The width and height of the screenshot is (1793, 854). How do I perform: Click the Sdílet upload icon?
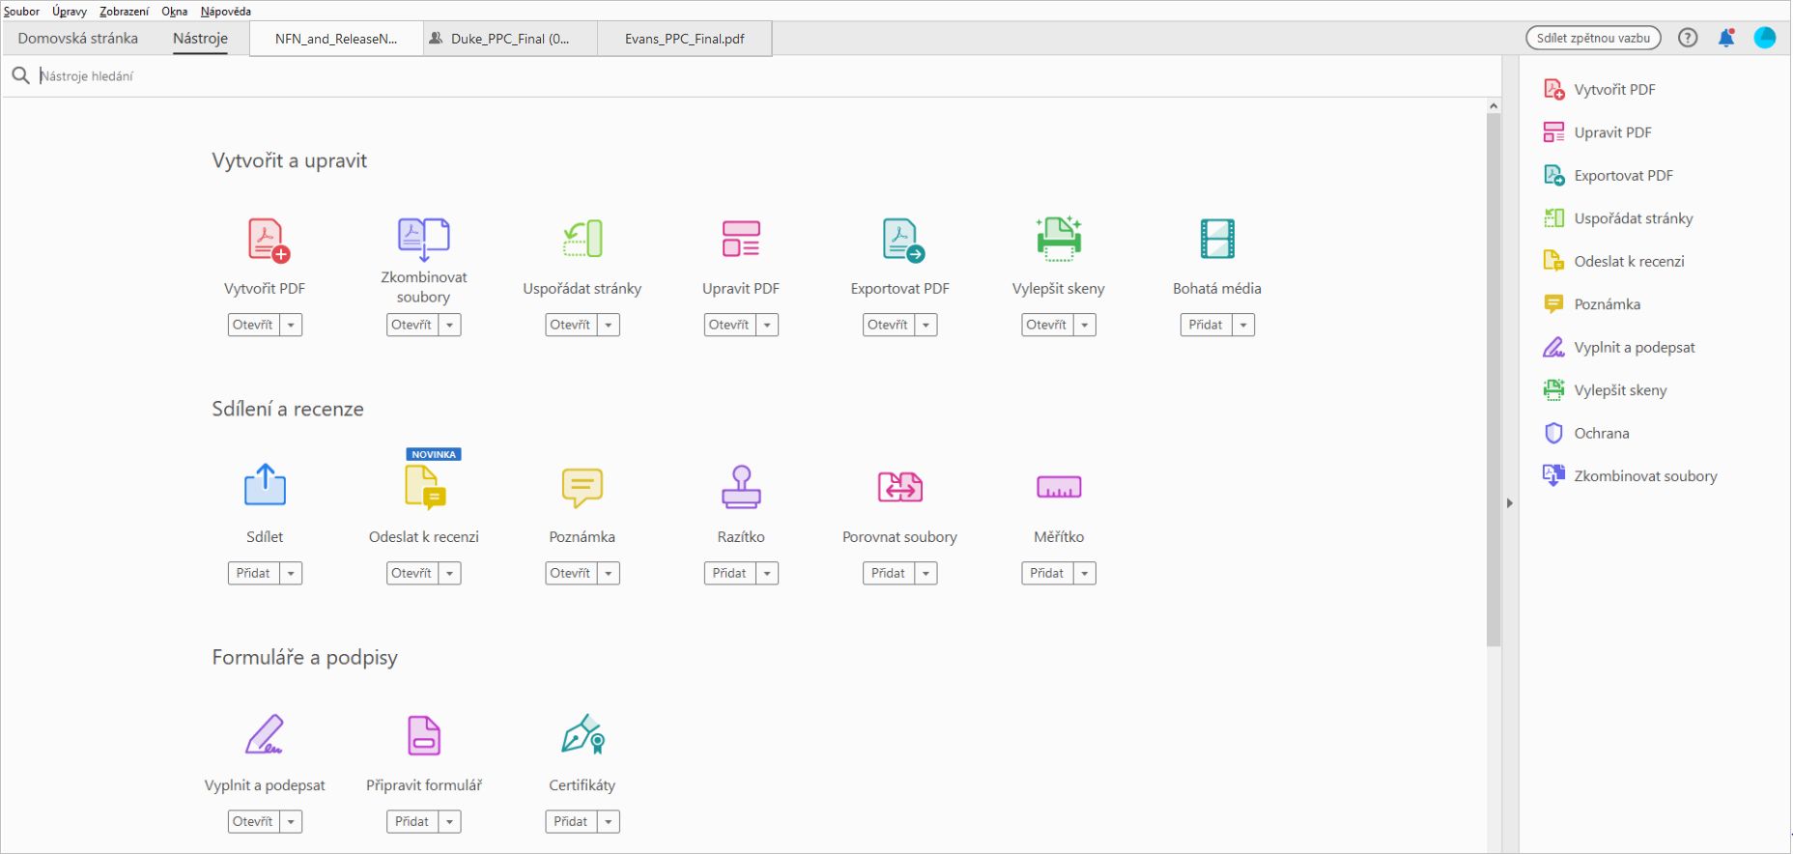(265, 485)
